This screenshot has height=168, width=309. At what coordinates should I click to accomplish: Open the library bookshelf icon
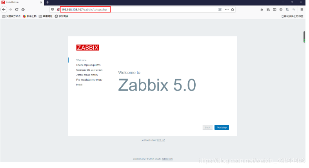tap(268, 9)
